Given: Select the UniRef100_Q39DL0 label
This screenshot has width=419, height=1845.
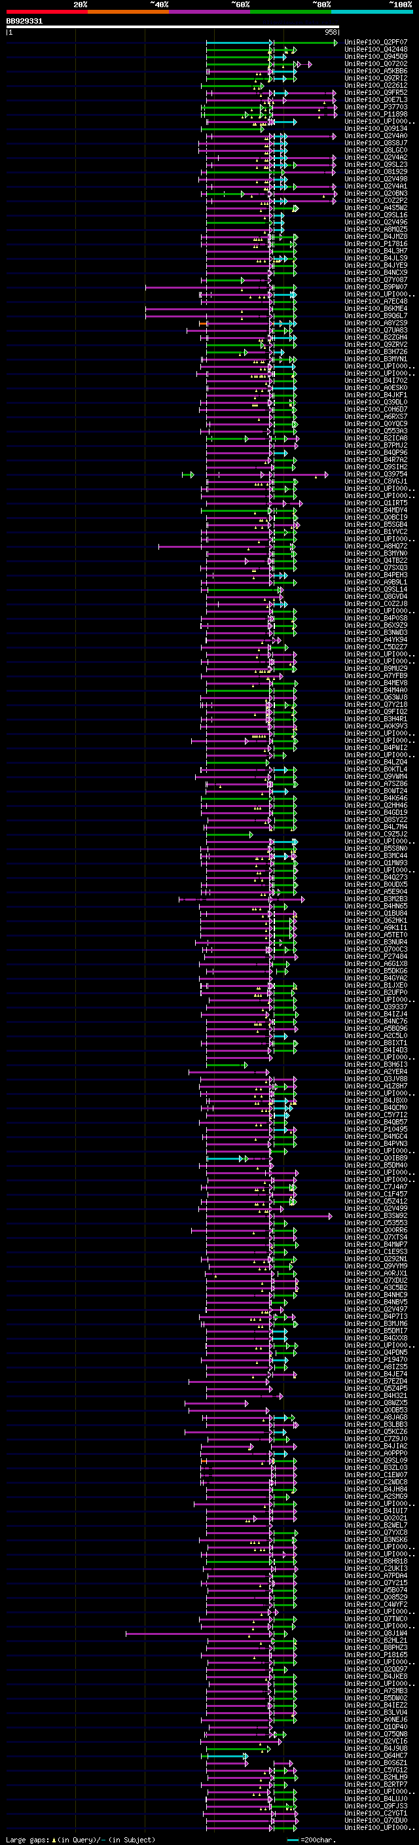Looking at the screenshot, I should (375, 402).
